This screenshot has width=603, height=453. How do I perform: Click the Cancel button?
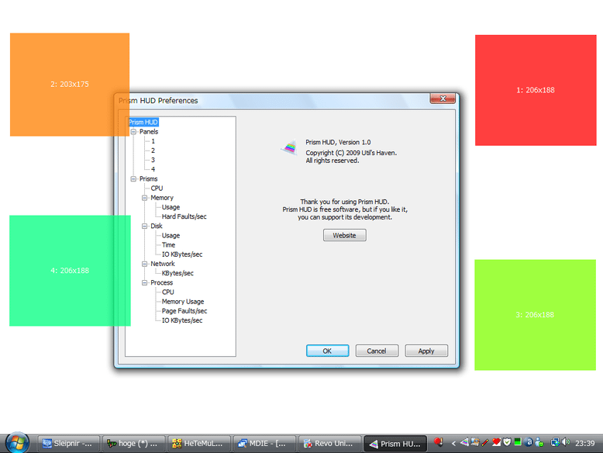click(377, 351)
